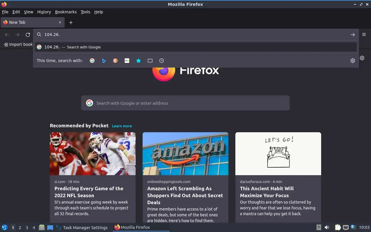Open the View menu
The image size is (371, 232).
click(28, 12)
